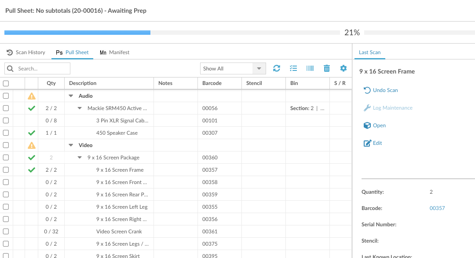This screenshot has width=475, height=258.
Task: Click the trash delete icon
Action: 326,69
